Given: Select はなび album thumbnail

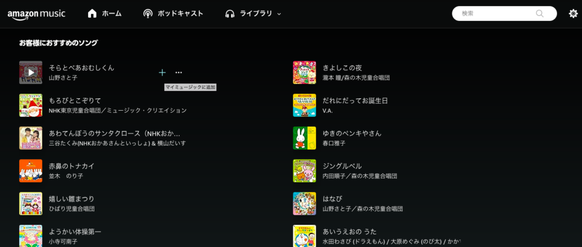Looking at the screenshot, I should click(305, 203).
